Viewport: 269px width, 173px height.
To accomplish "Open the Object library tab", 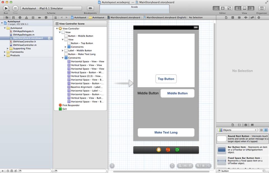I will pos(246,125).
